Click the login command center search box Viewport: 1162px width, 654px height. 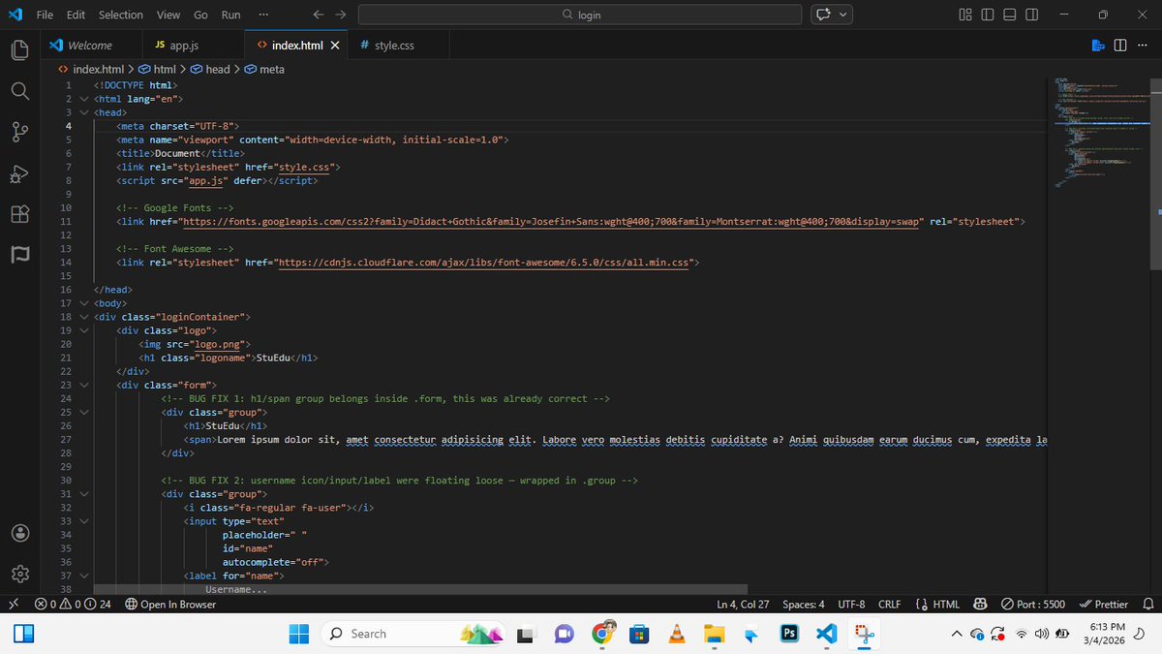pos(580,15)
